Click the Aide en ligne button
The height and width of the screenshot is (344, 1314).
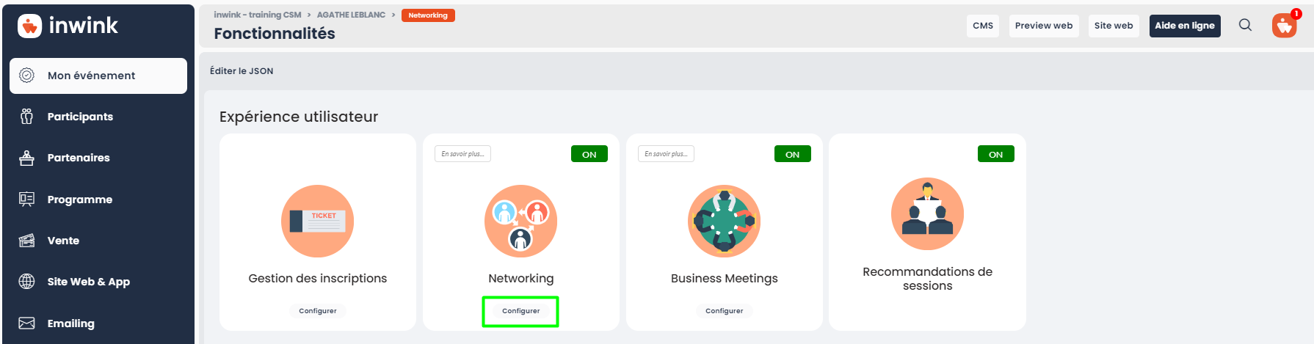(1185, 26)
